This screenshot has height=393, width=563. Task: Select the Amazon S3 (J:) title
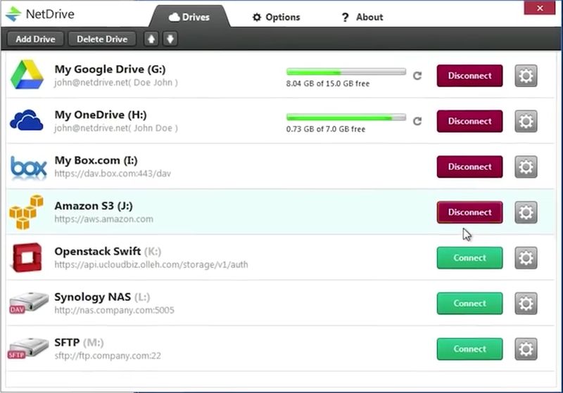[x=94, y=206]
